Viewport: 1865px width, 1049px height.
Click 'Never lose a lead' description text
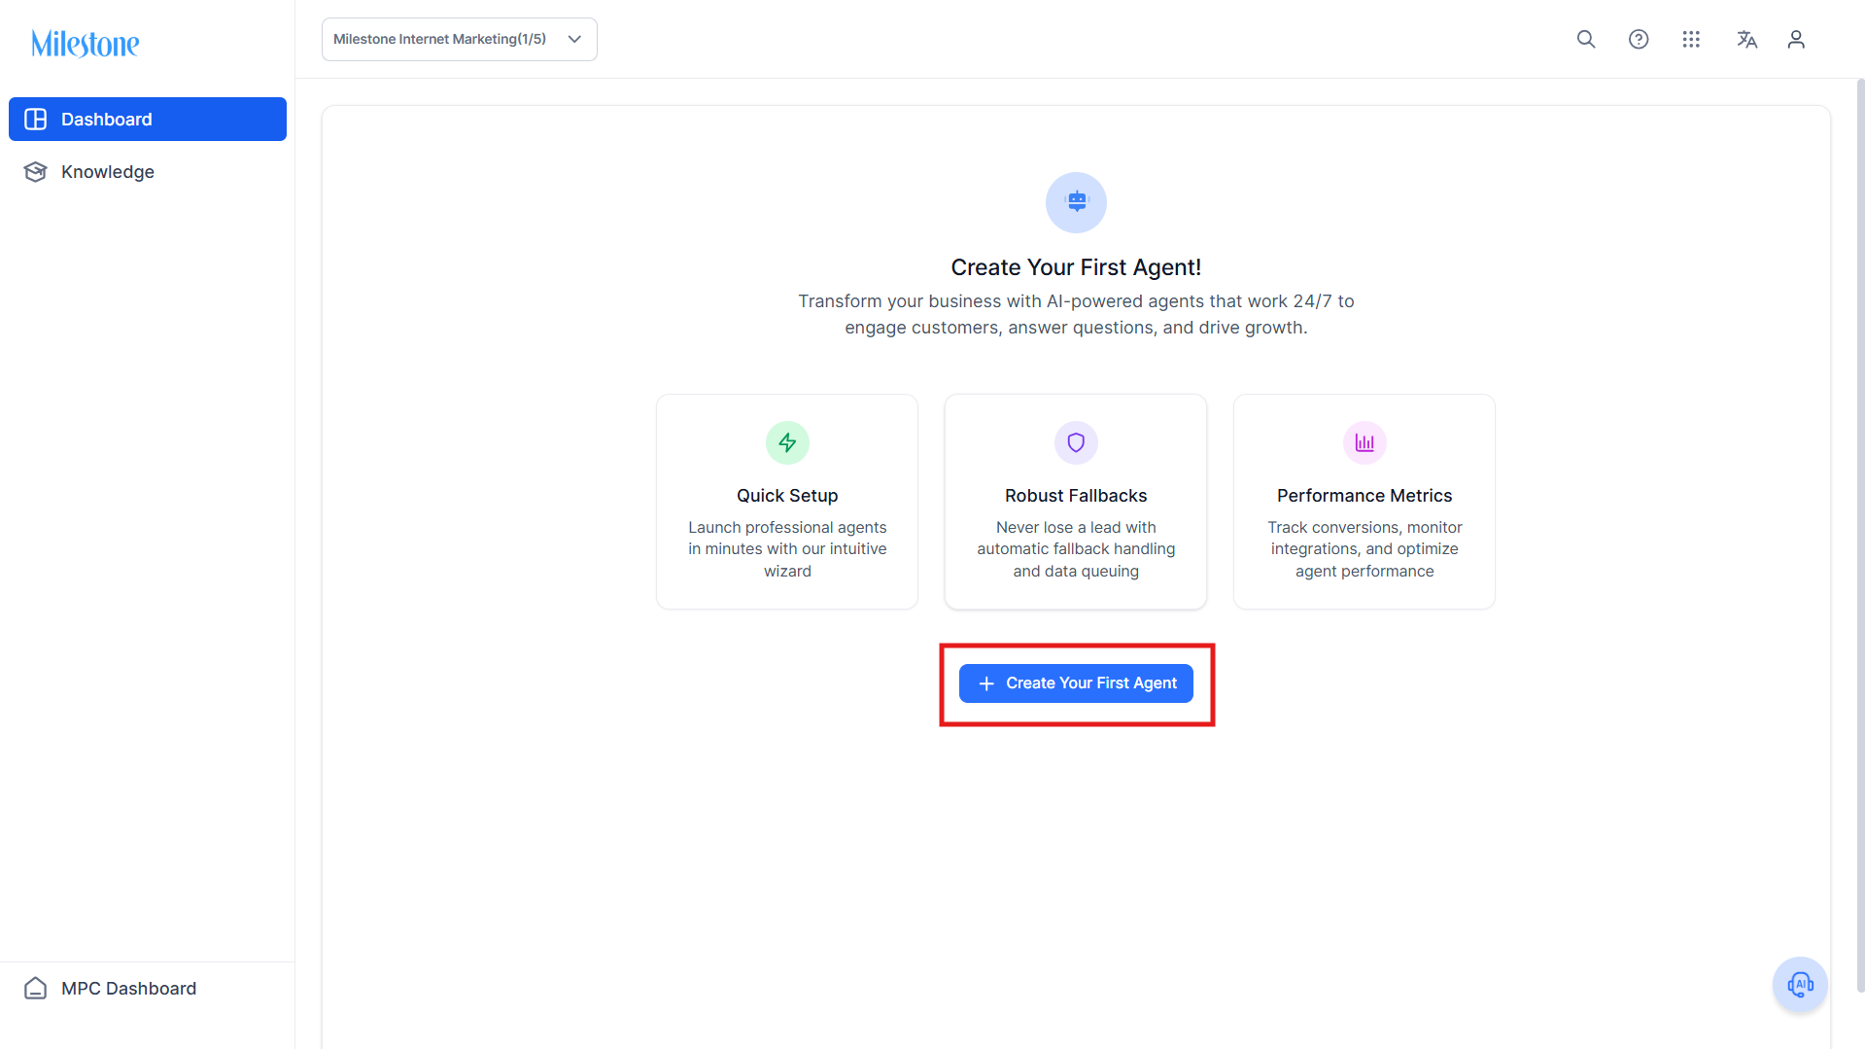(x=1076, y=549)
